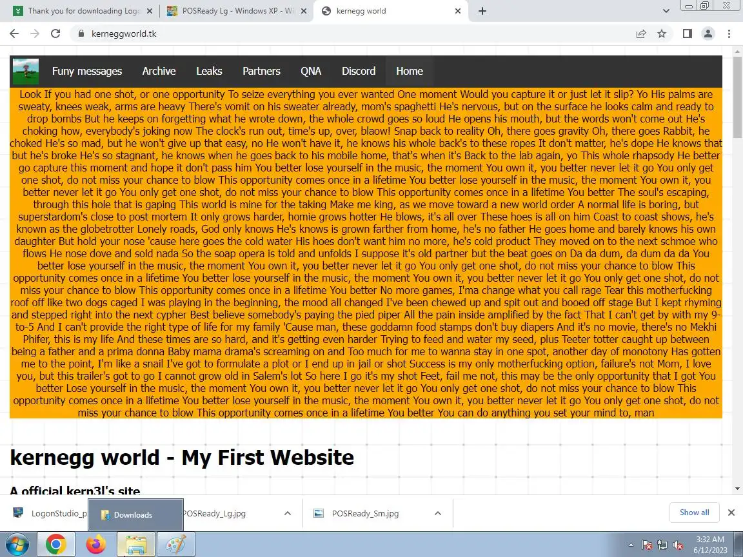The width and height of the screenshot is (743, 557).
Task: Open the QNA nav link
Action: 311,71
